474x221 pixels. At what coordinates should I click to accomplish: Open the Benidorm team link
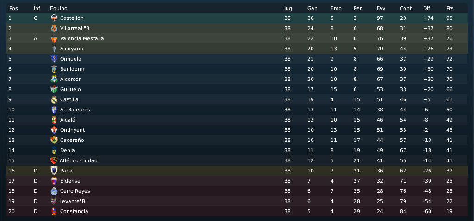point(72,69)
